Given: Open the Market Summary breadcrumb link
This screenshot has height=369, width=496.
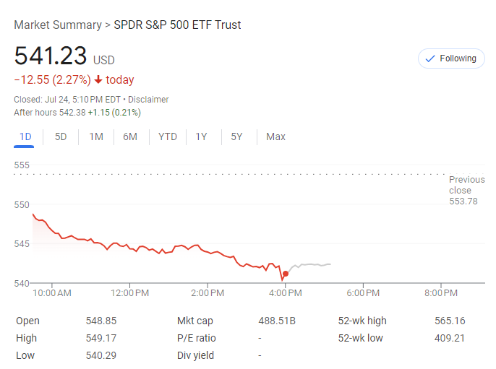Looking at the screenshot, I should pyautogui.click(x=58, y=25).
